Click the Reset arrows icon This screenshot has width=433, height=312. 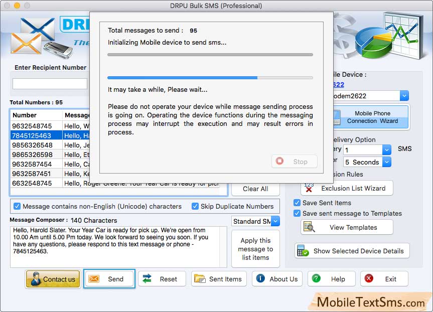coord(147,278)
